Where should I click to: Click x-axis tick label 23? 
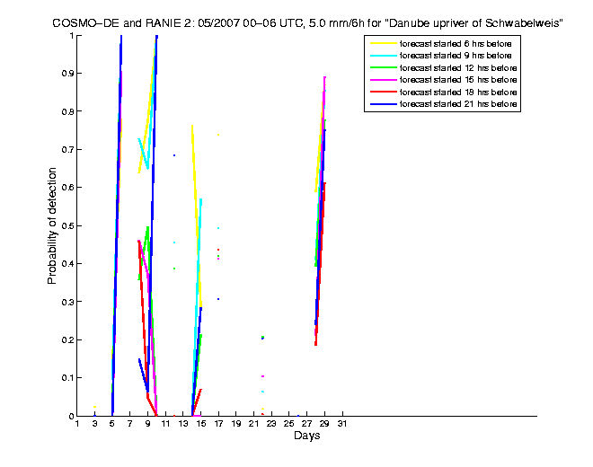click(x=271, y=424)
